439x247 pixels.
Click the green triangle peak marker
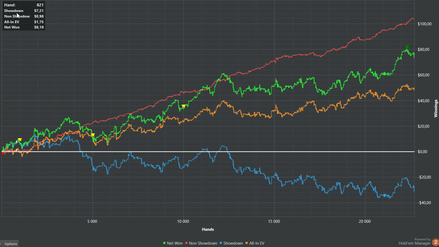point(407,47)
